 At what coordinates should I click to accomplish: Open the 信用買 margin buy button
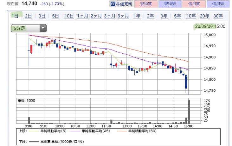pyautogui.click(x=194, y=4)
